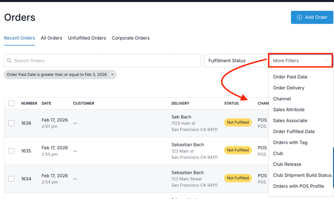
Task: Focus the Search Orders input field
Action: click(105, 61)
